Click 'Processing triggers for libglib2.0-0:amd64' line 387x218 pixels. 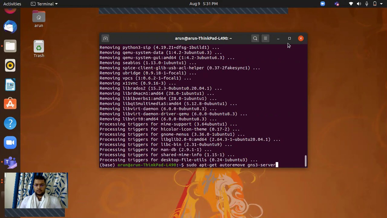[x=190, y=140]
